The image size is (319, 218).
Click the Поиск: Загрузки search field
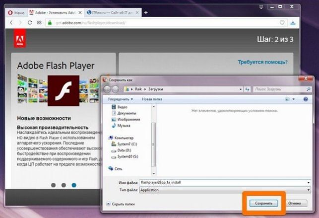point(282,89)
